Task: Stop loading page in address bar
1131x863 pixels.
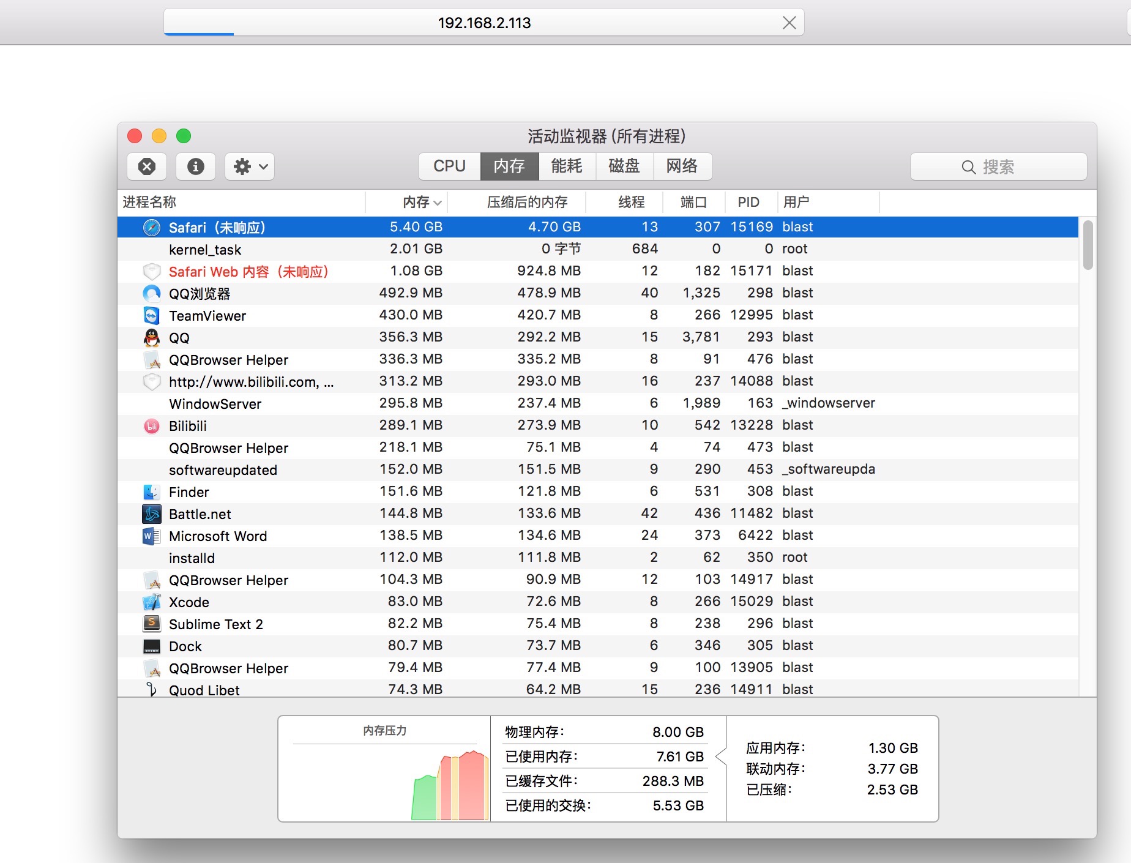Action: click(x=789, y=23)
